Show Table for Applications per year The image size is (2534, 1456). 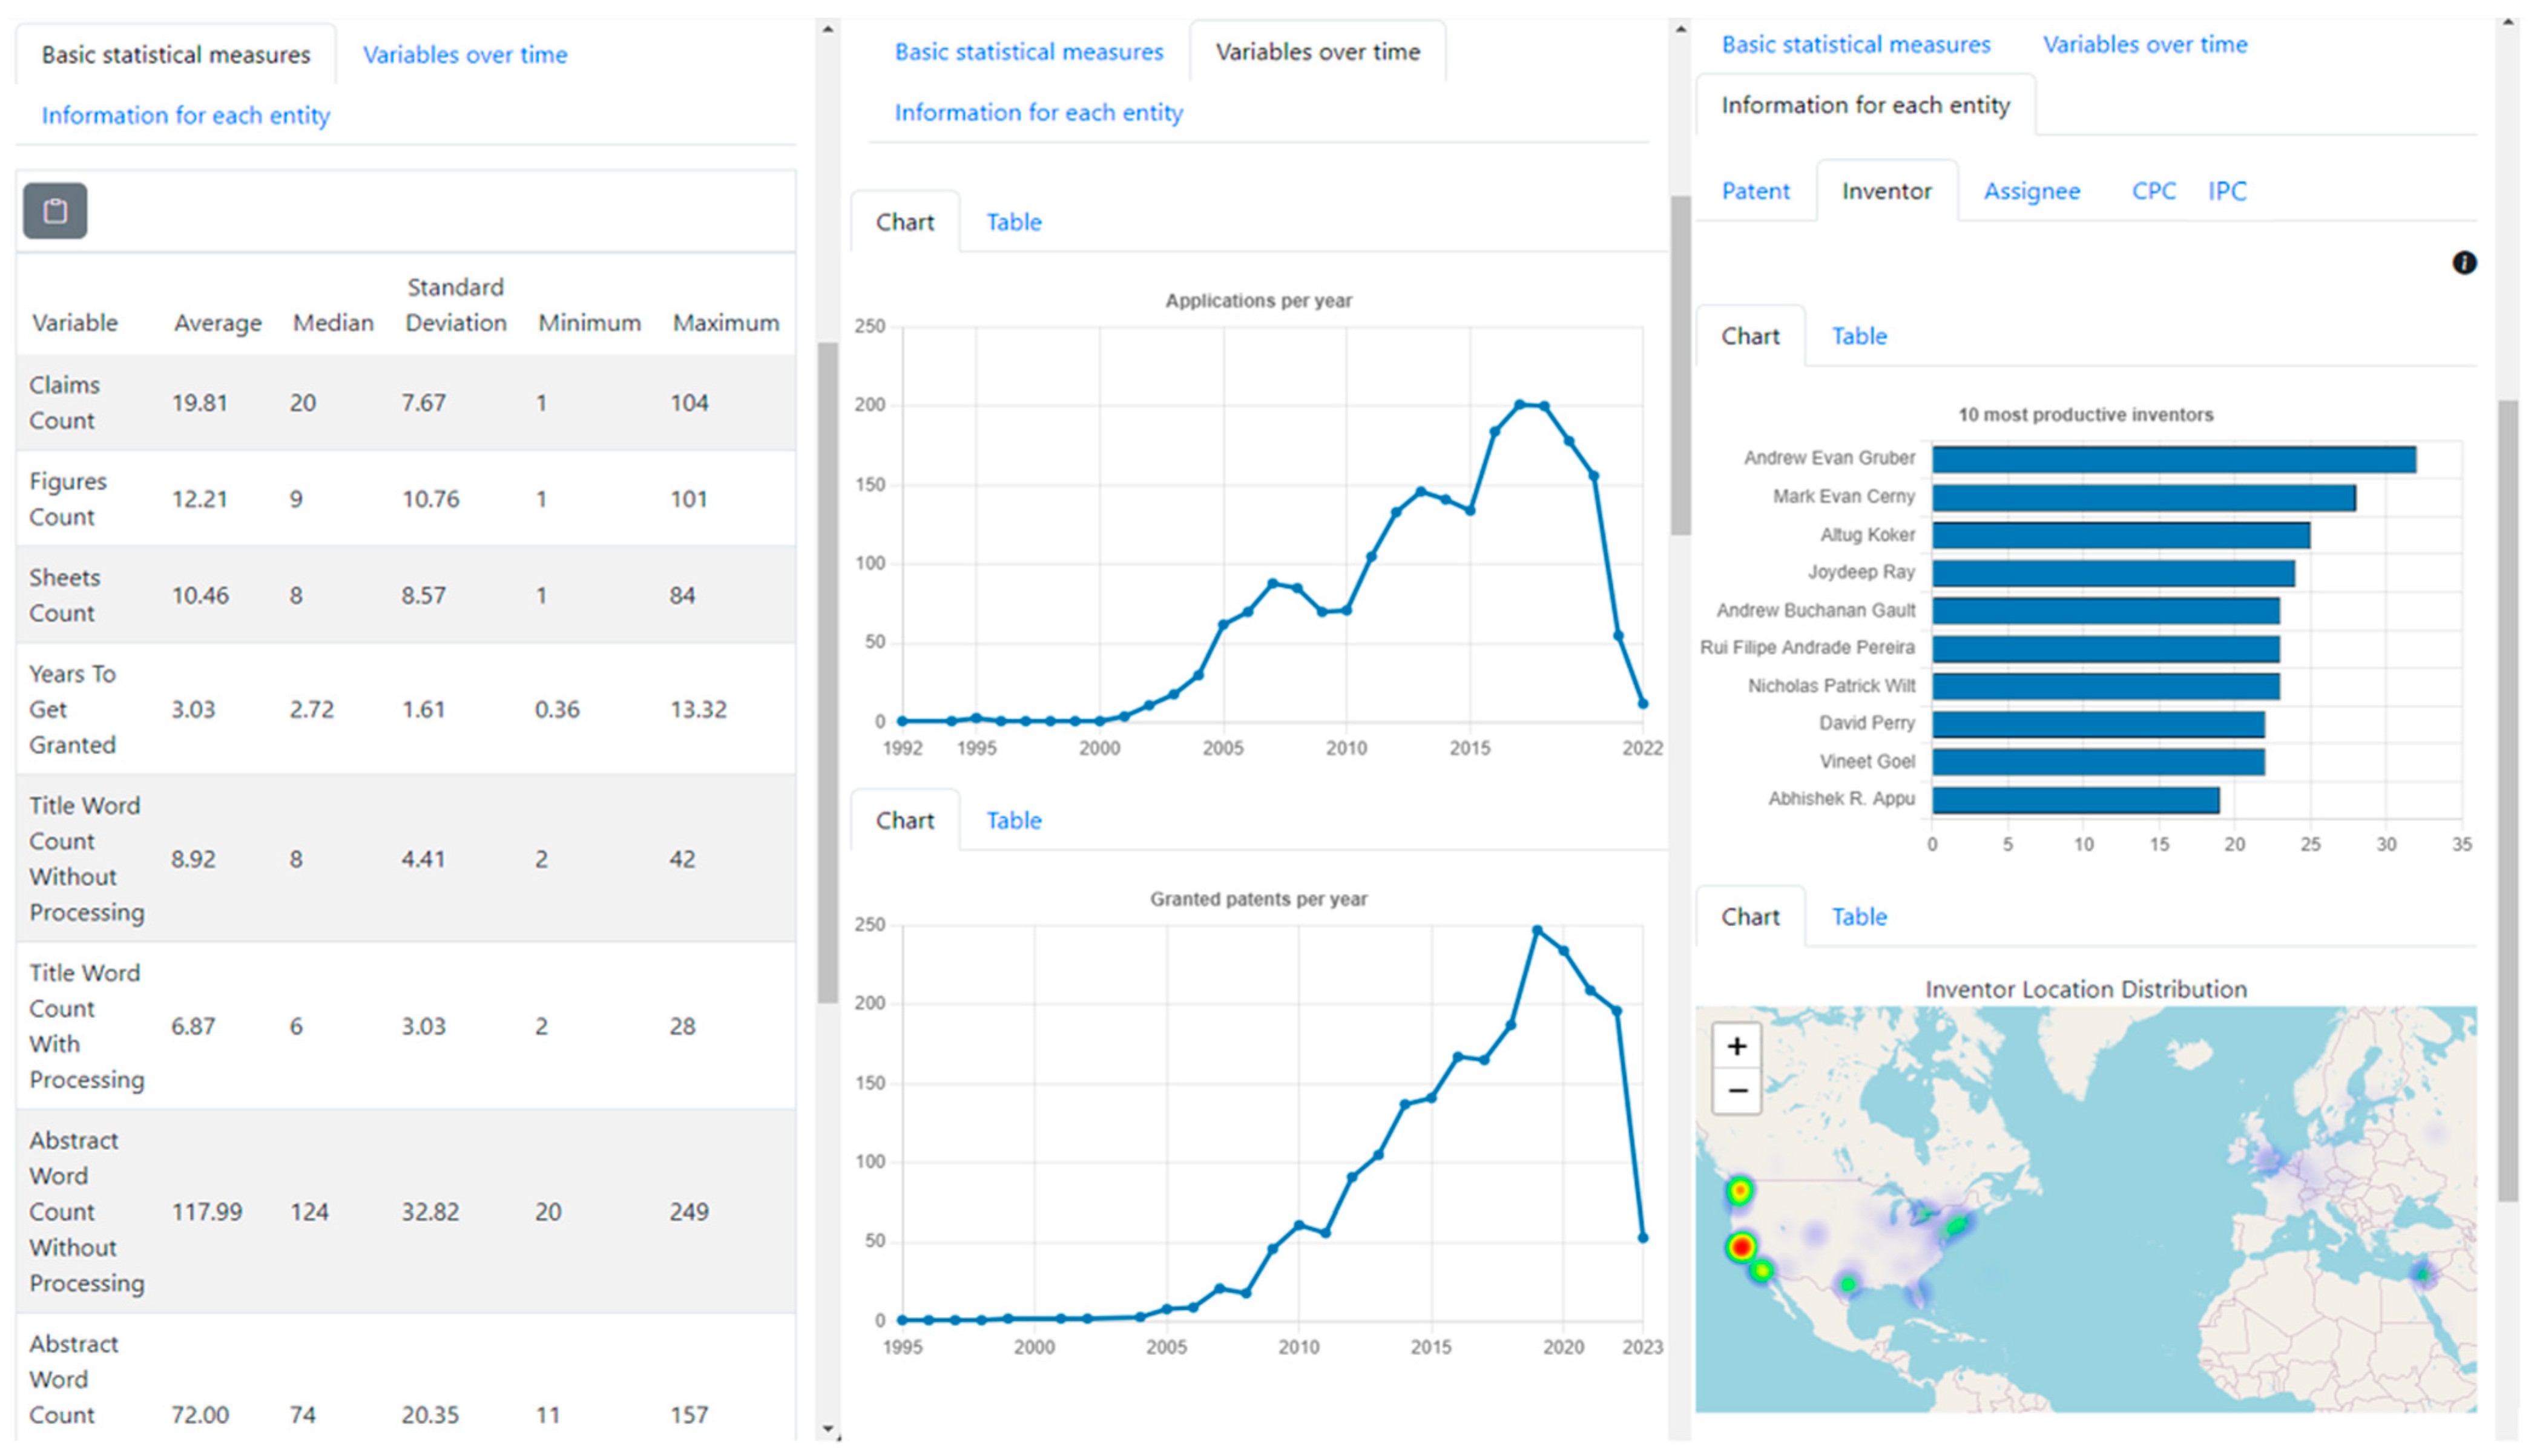pyautogui.click(x=1013, y=222)
